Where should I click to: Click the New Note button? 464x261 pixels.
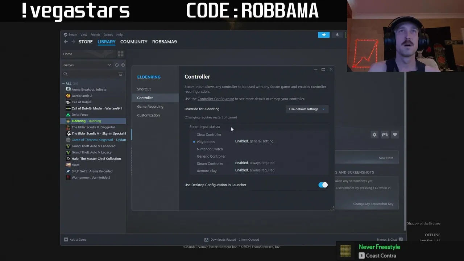click(x=386, y=158)
